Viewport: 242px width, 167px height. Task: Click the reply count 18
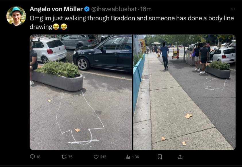[38, 157]
